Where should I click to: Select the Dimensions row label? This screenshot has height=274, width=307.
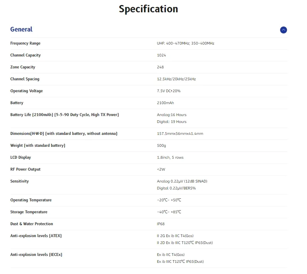click(64, 134)
